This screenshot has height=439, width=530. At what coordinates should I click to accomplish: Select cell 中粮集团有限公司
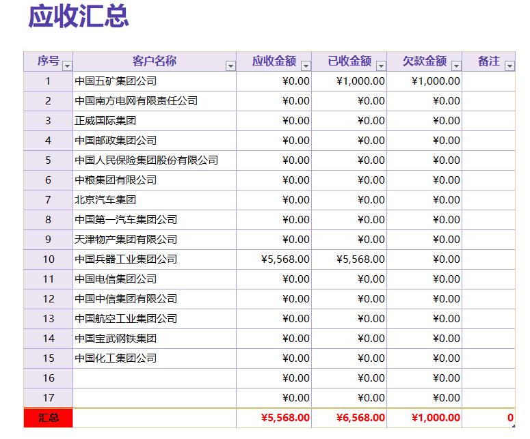(x=155, y=180)
